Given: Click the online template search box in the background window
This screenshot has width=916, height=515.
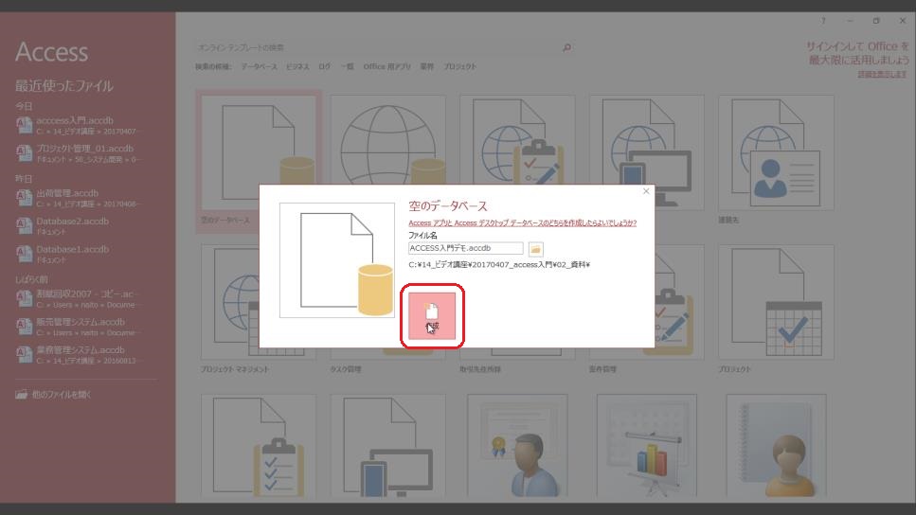Looking at the screenshot, I should pos(377,48).
